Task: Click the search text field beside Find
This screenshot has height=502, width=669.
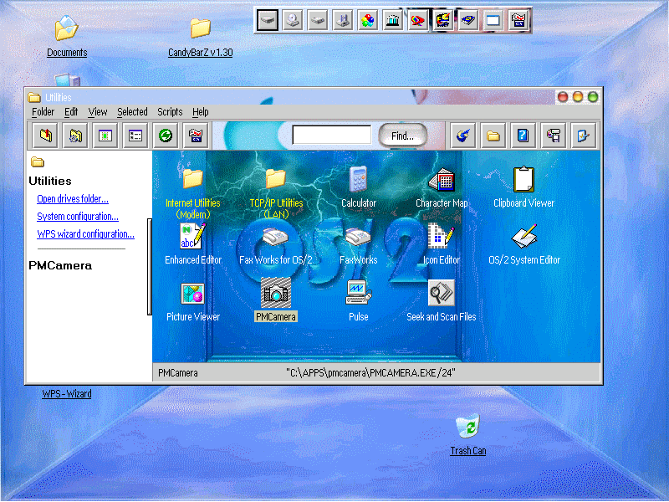Action: point(331,135)
